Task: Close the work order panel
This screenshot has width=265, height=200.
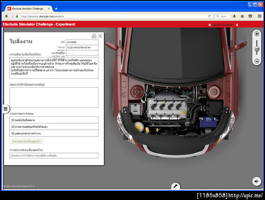Action: click(x=100, y=36)
